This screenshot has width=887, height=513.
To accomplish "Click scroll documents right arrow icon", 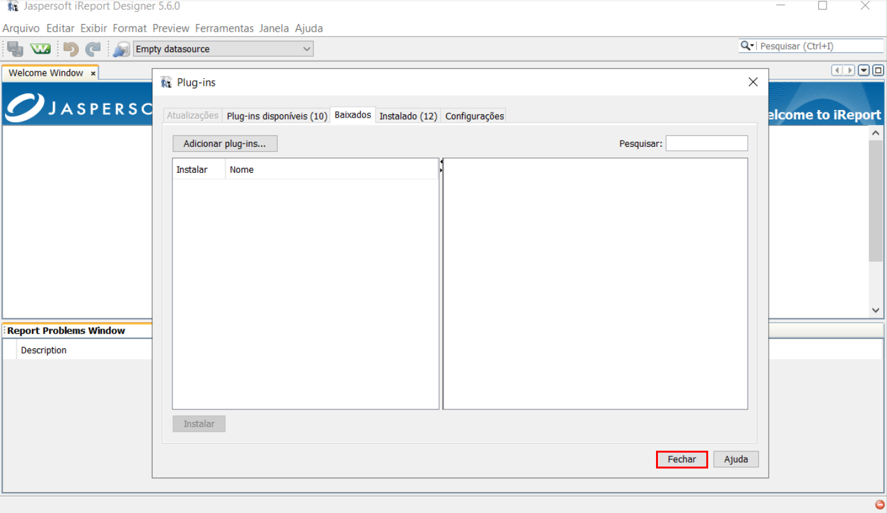I will pyautogui.click(x=849, y=71).
